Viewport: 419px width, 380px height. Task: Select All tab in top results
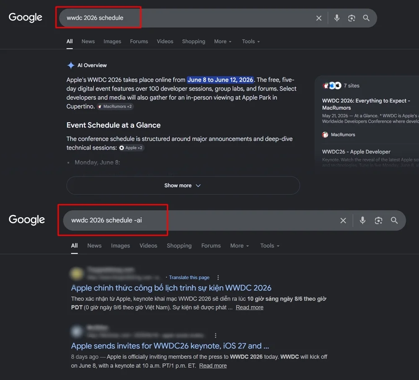[70, 41]
